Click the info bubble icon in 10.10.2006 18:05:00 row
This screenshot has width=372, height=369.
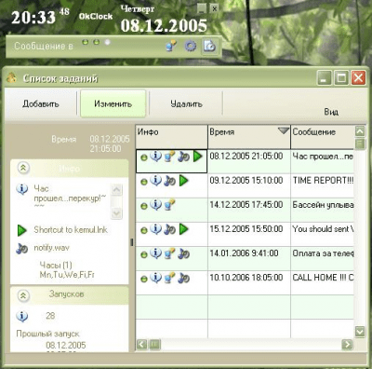(x=156, y=278)
